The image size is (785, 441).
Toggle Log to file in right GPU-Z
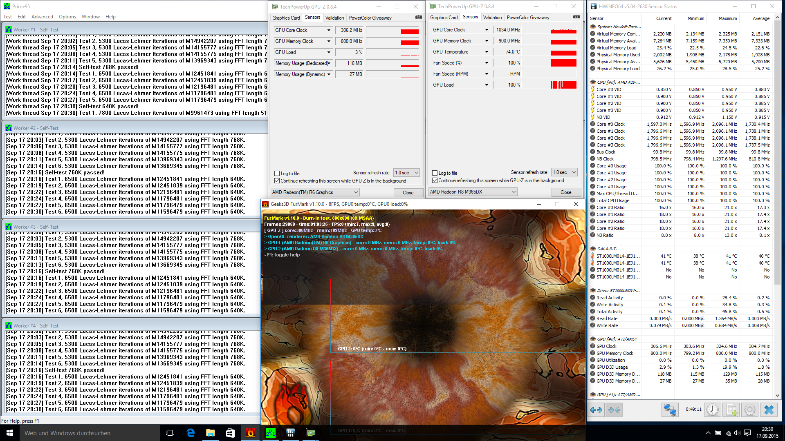tap(435, 173)
